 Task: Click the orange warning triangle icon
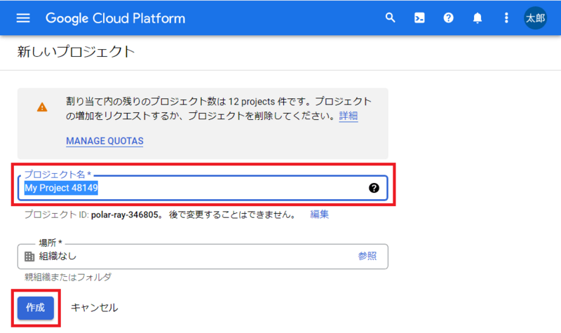click(x=42, y=107)
